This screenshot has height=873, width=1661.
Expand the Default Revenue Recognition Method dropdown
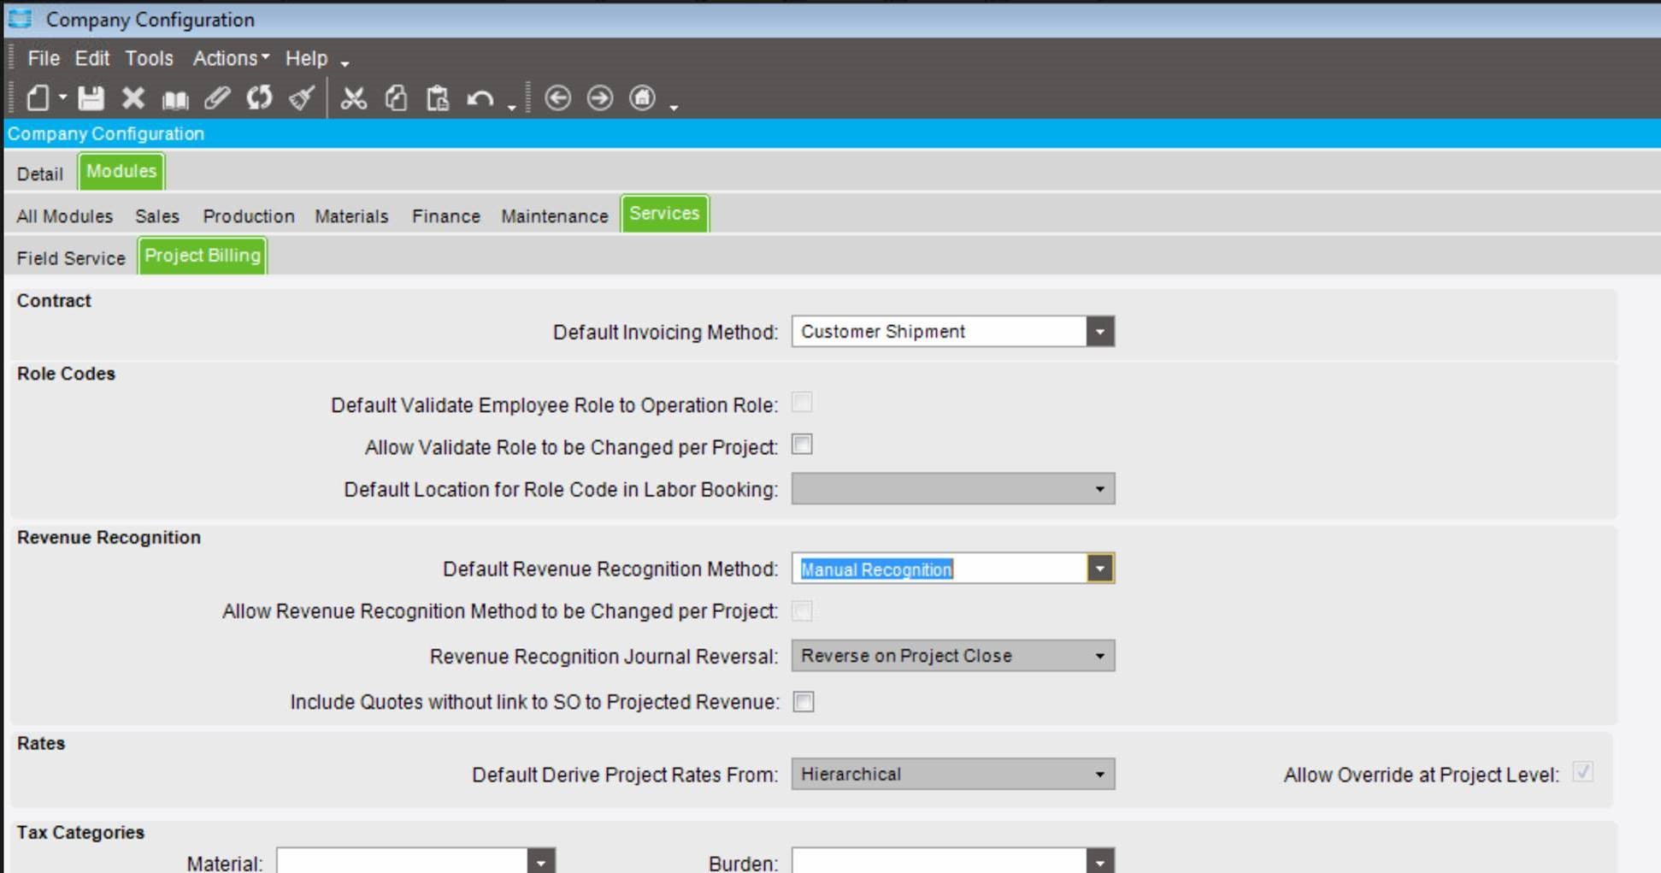pyautogui.click(x=1100, y=569)
